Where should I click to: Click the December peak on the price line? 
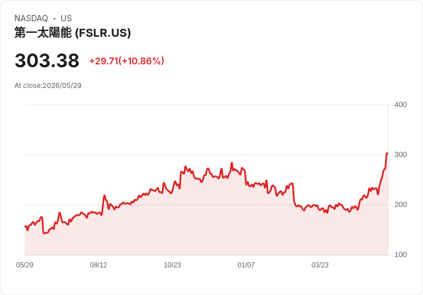(x=232, y=163)
